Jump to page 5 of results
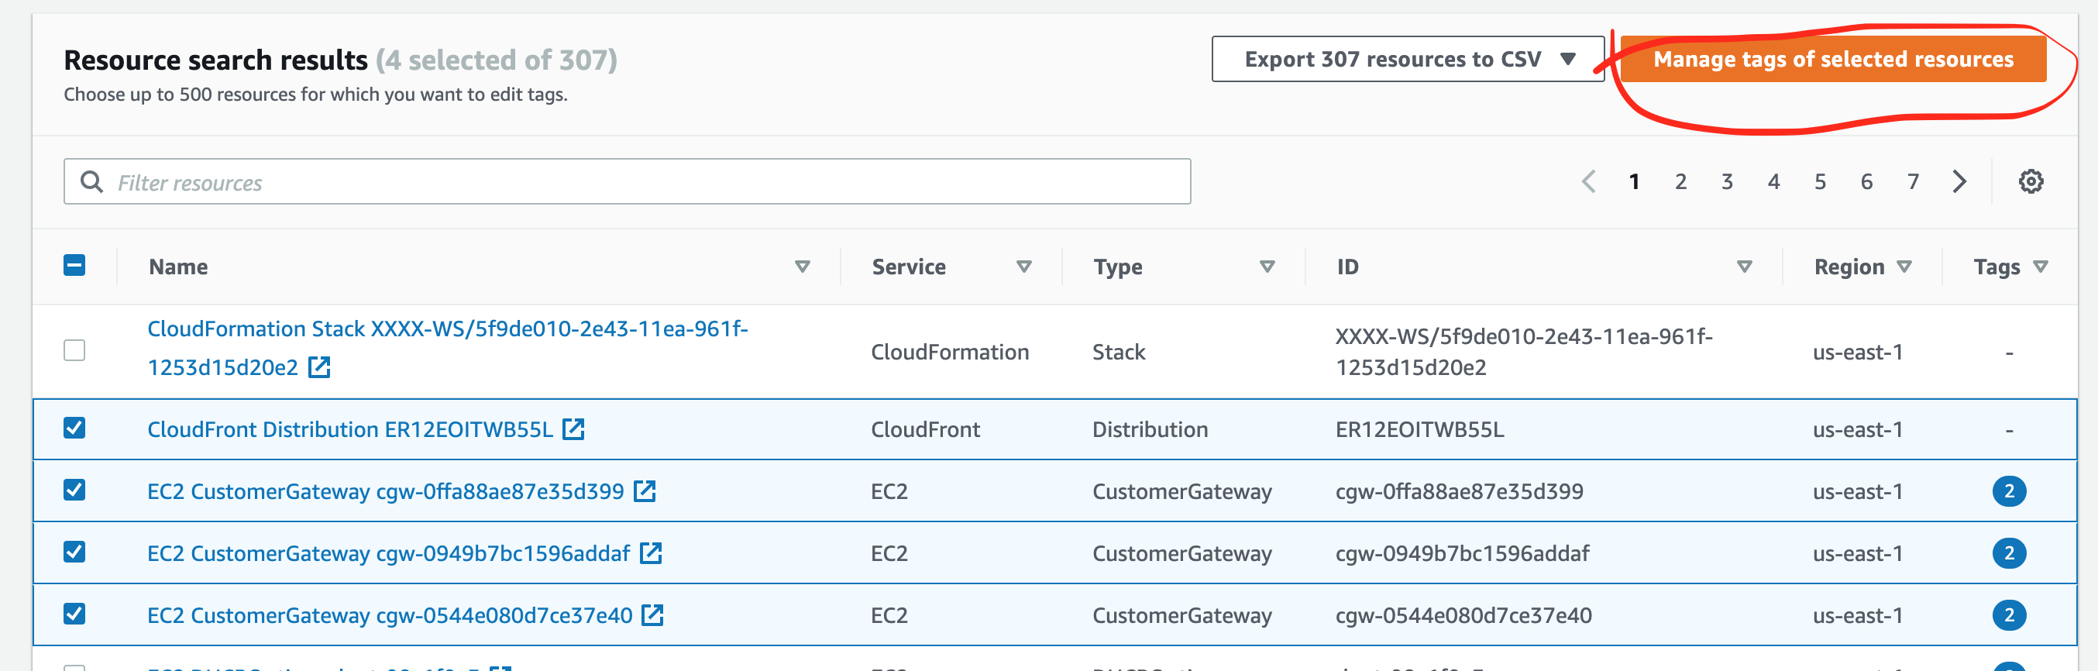This screenshot has height=671, width=2098. 1819,181
